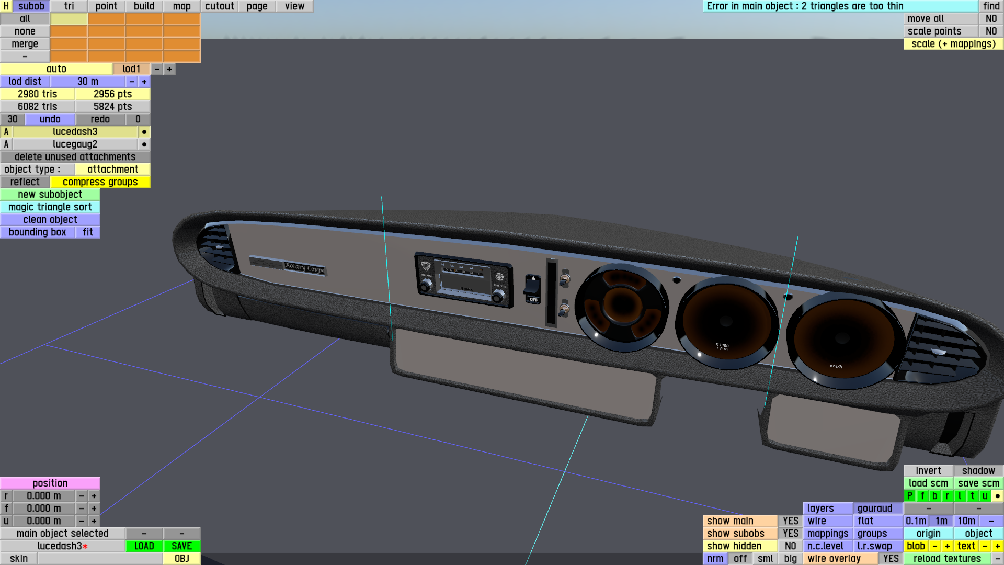1004x565 pixels.
Task: Open the cutout tab
Action: (x=219, y=6)
